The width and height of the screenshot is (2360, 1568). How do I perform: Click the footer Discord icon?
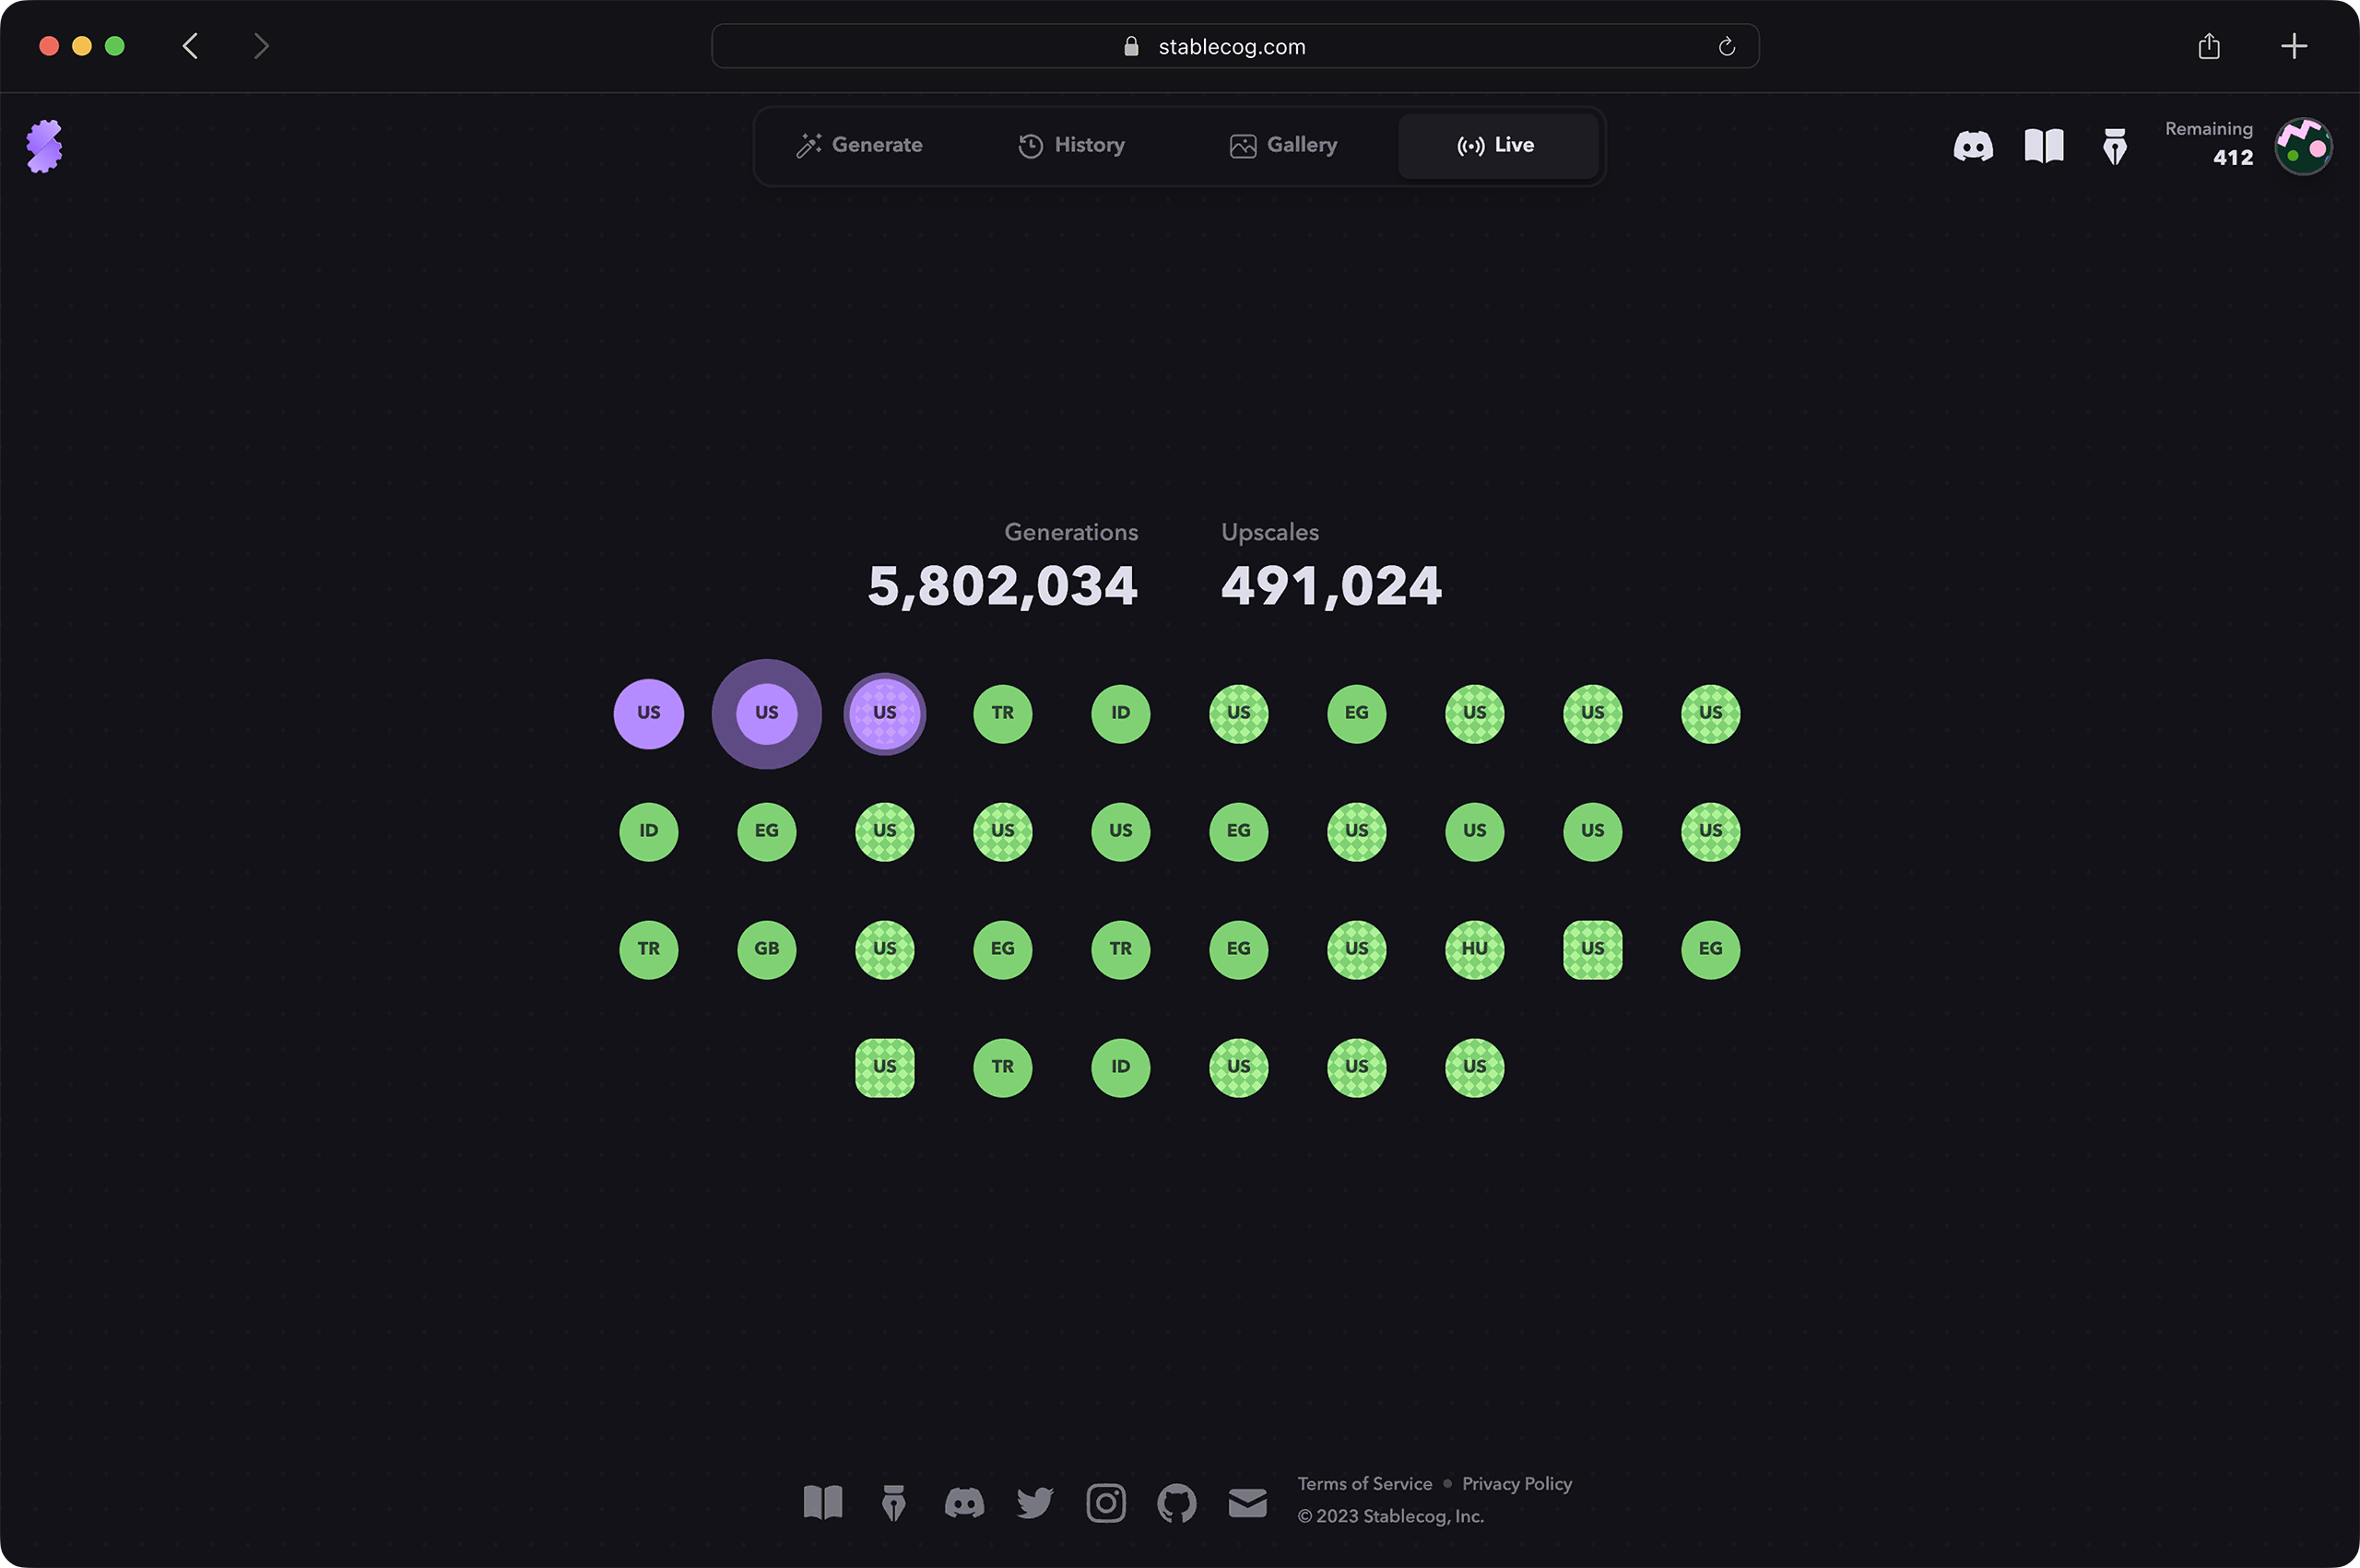pos(964,1502)
